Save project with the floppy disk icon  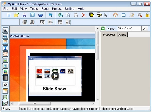point(24,15)
